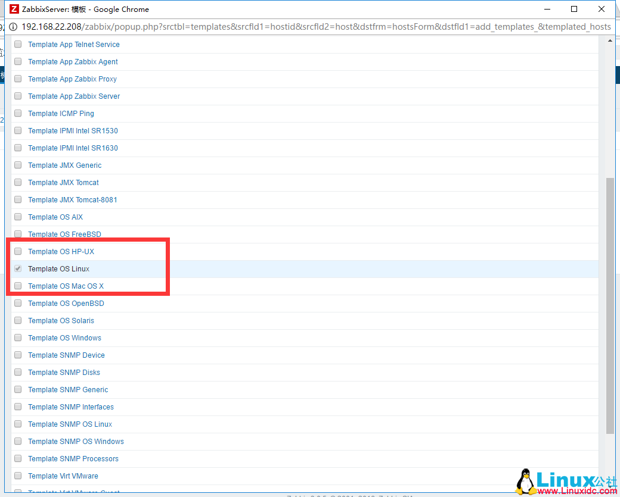The width and height of the screenshot is (620, 497).
Task: Select the Template SNMP Device checkbox
Action: click(x=18, y=355)
